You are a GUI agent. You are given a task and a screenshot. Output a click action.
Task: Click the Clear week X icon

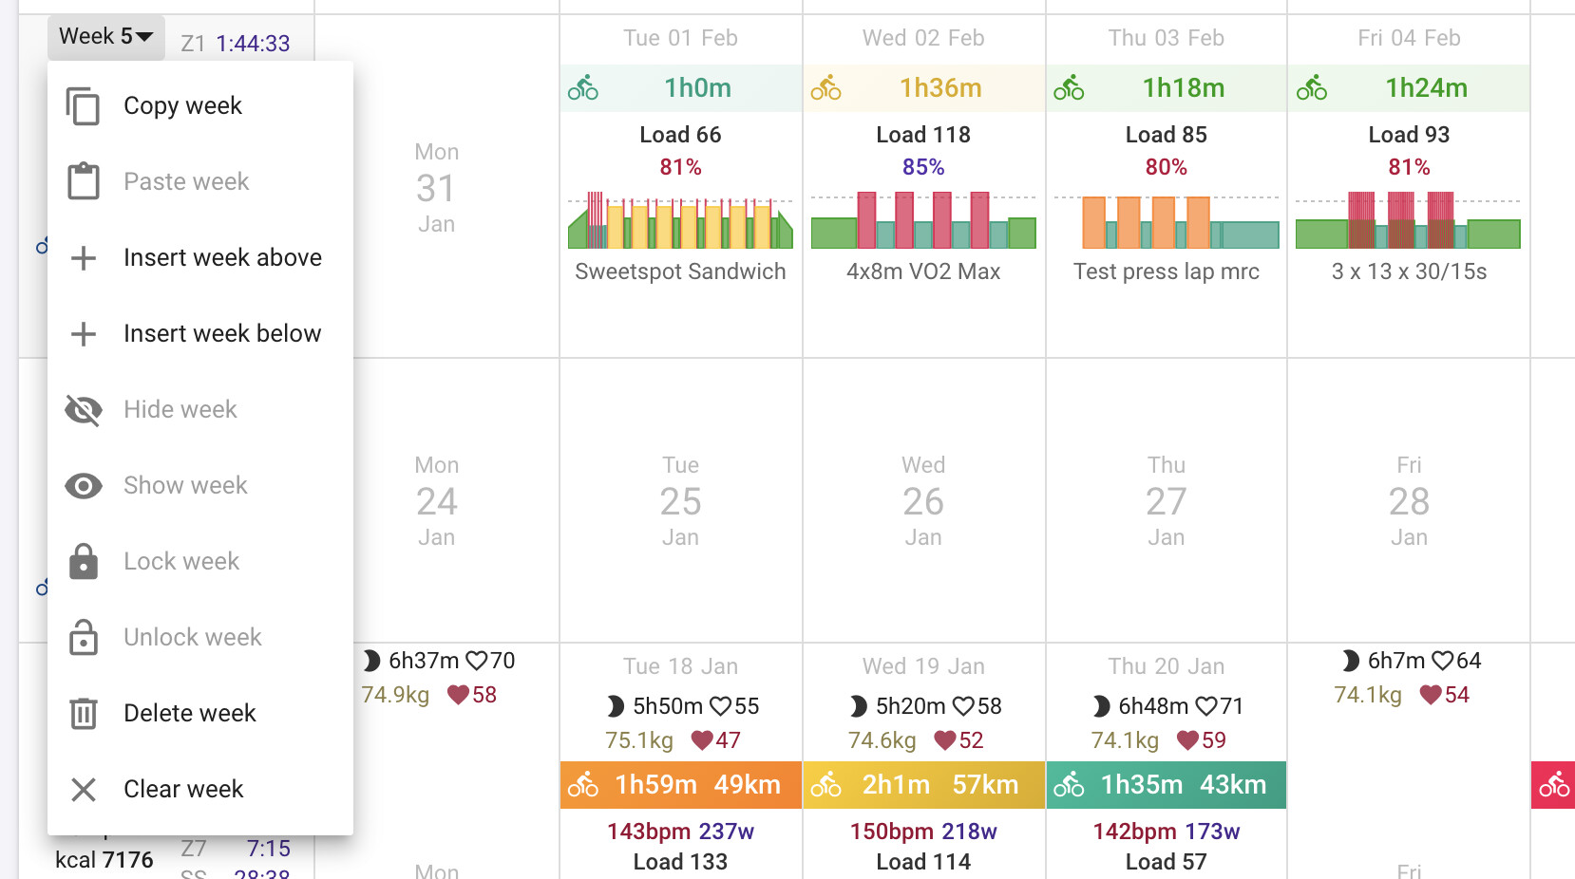[84, 789]
